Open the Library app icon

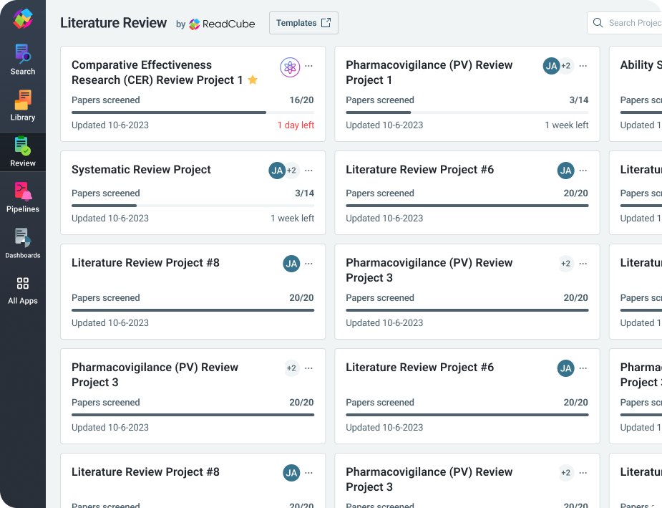pos(23,105)
